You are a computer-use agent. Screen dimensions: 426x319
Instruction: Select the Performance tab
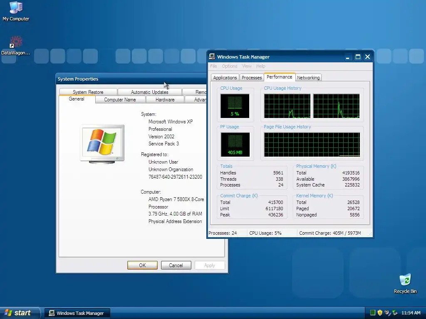(x=279, y=77)
